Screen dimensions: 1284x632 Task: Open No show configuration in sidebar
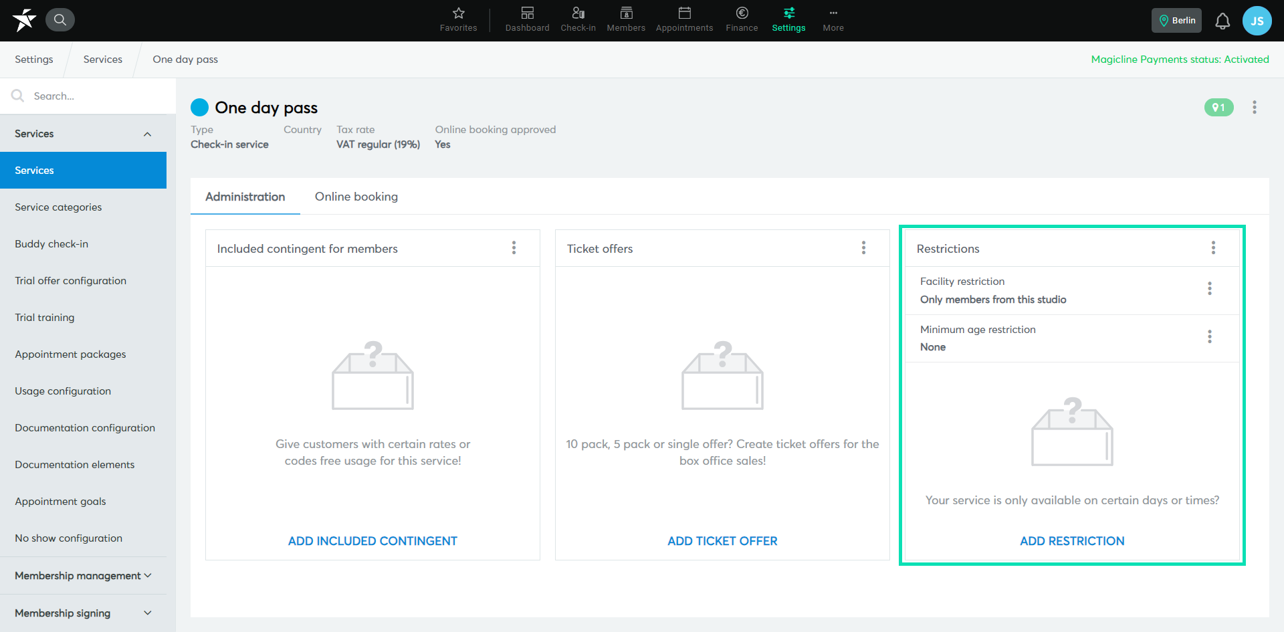(x=83, y=538)
